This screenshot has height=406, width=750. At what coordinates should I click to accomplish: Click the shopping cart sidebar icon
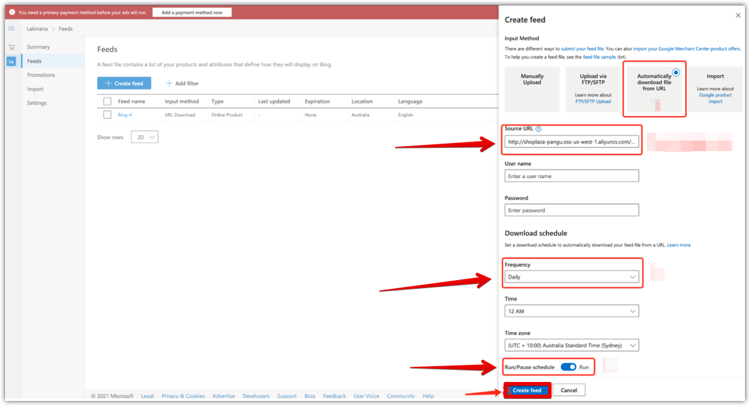coord(11,47)
